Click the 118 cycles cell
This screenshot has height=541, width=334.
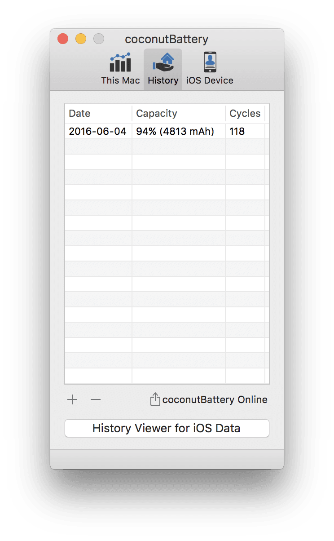click(x=237, y=132)
